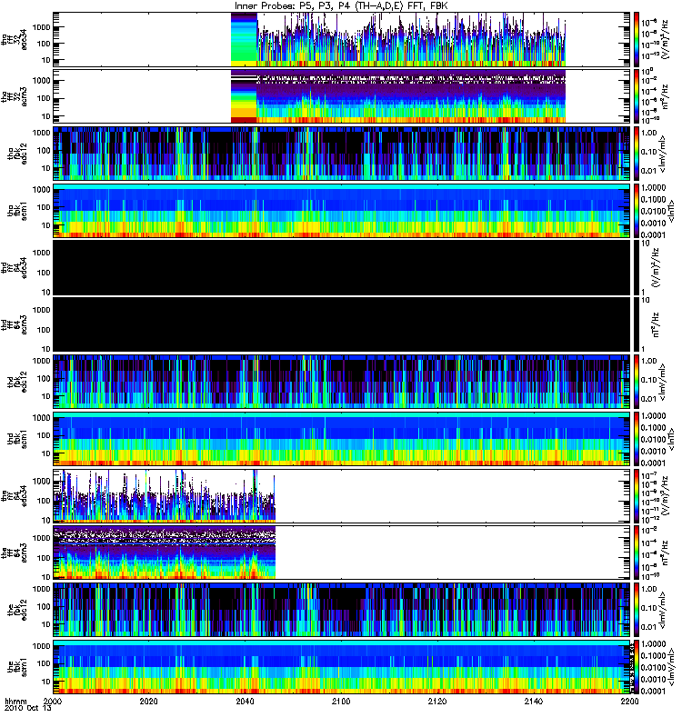Click the '1000' y-axis tick in thd fff edc34
The image size is (682, 727).
pyautogui.click(x=41, y=253)
